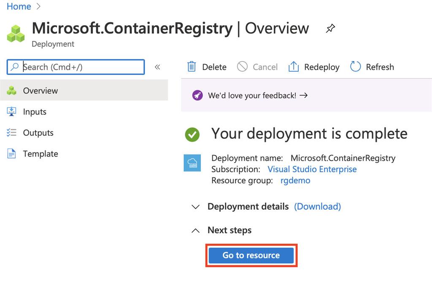The height and width of the screenshot is (293, 432).
Task: Click the Go to resource button
Action: pyautogui.click(x=251, y=255)
